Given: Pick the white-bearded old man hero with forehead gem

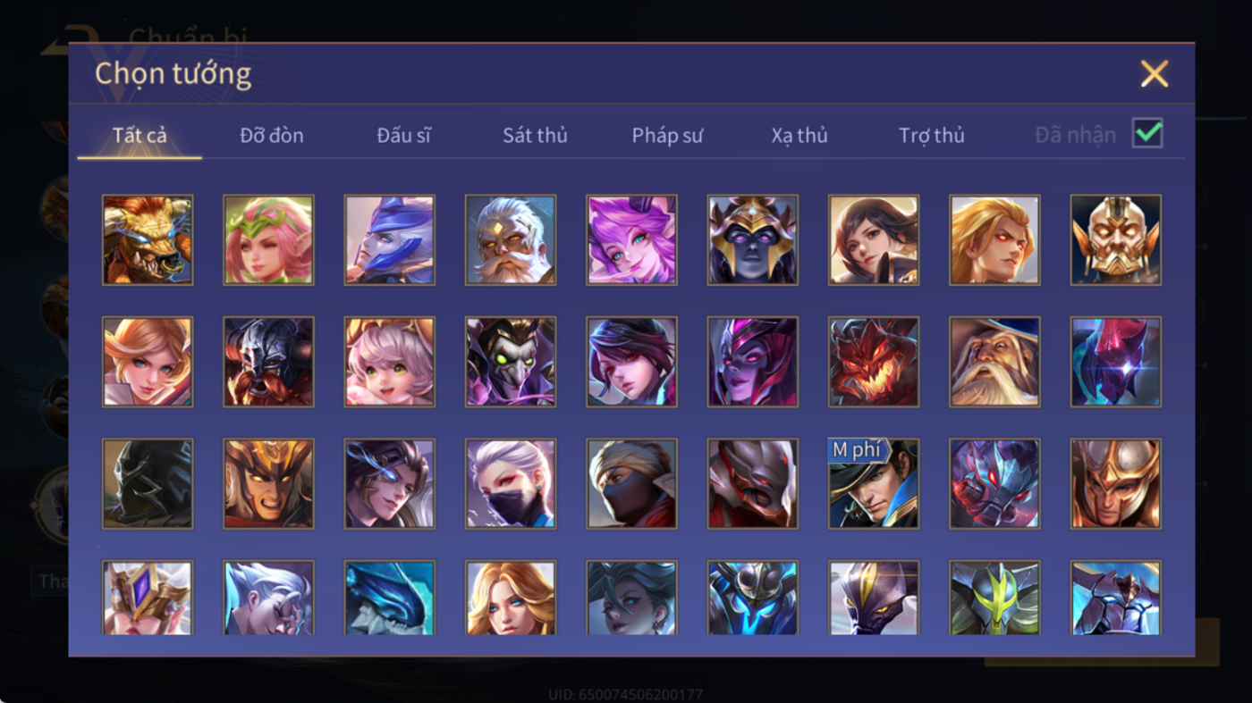Looking at the screenshot, I should tap(511, 240).
